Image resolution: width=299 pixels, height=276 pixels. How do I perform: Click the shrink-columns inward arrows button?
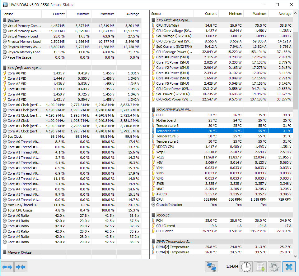coord(21,267)
